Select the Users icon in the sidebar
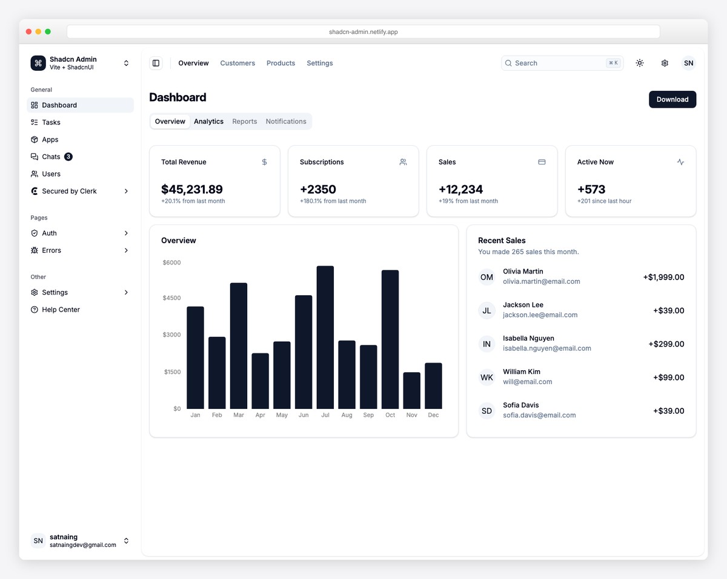The width and height of the screenshot is (727, 579). point(35,174)
